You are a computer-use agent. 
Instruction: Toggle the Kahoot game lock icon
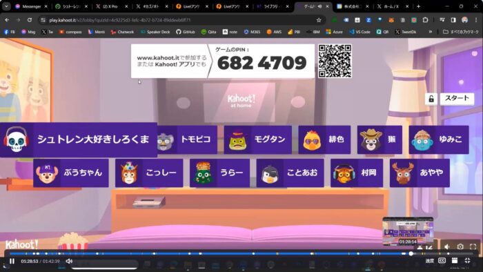pos(431,99)
